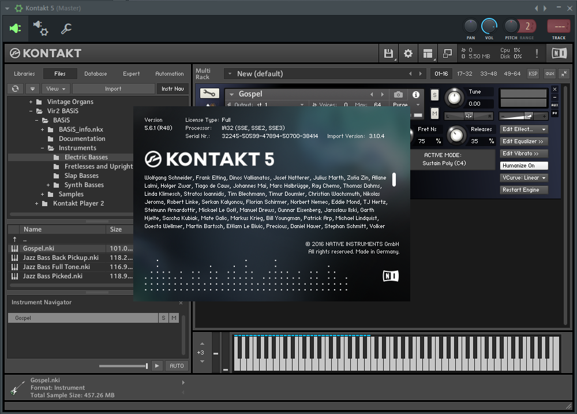Click the minimized view icon in header
Image resolution: width=577 pixels, height=414 pixels.
point(447,53)
